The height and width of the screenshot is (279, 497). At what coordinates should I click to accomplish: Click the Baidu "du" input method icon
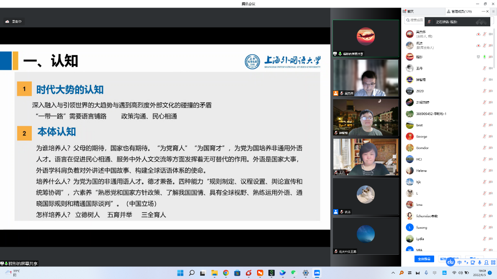(x=451, y=262)
